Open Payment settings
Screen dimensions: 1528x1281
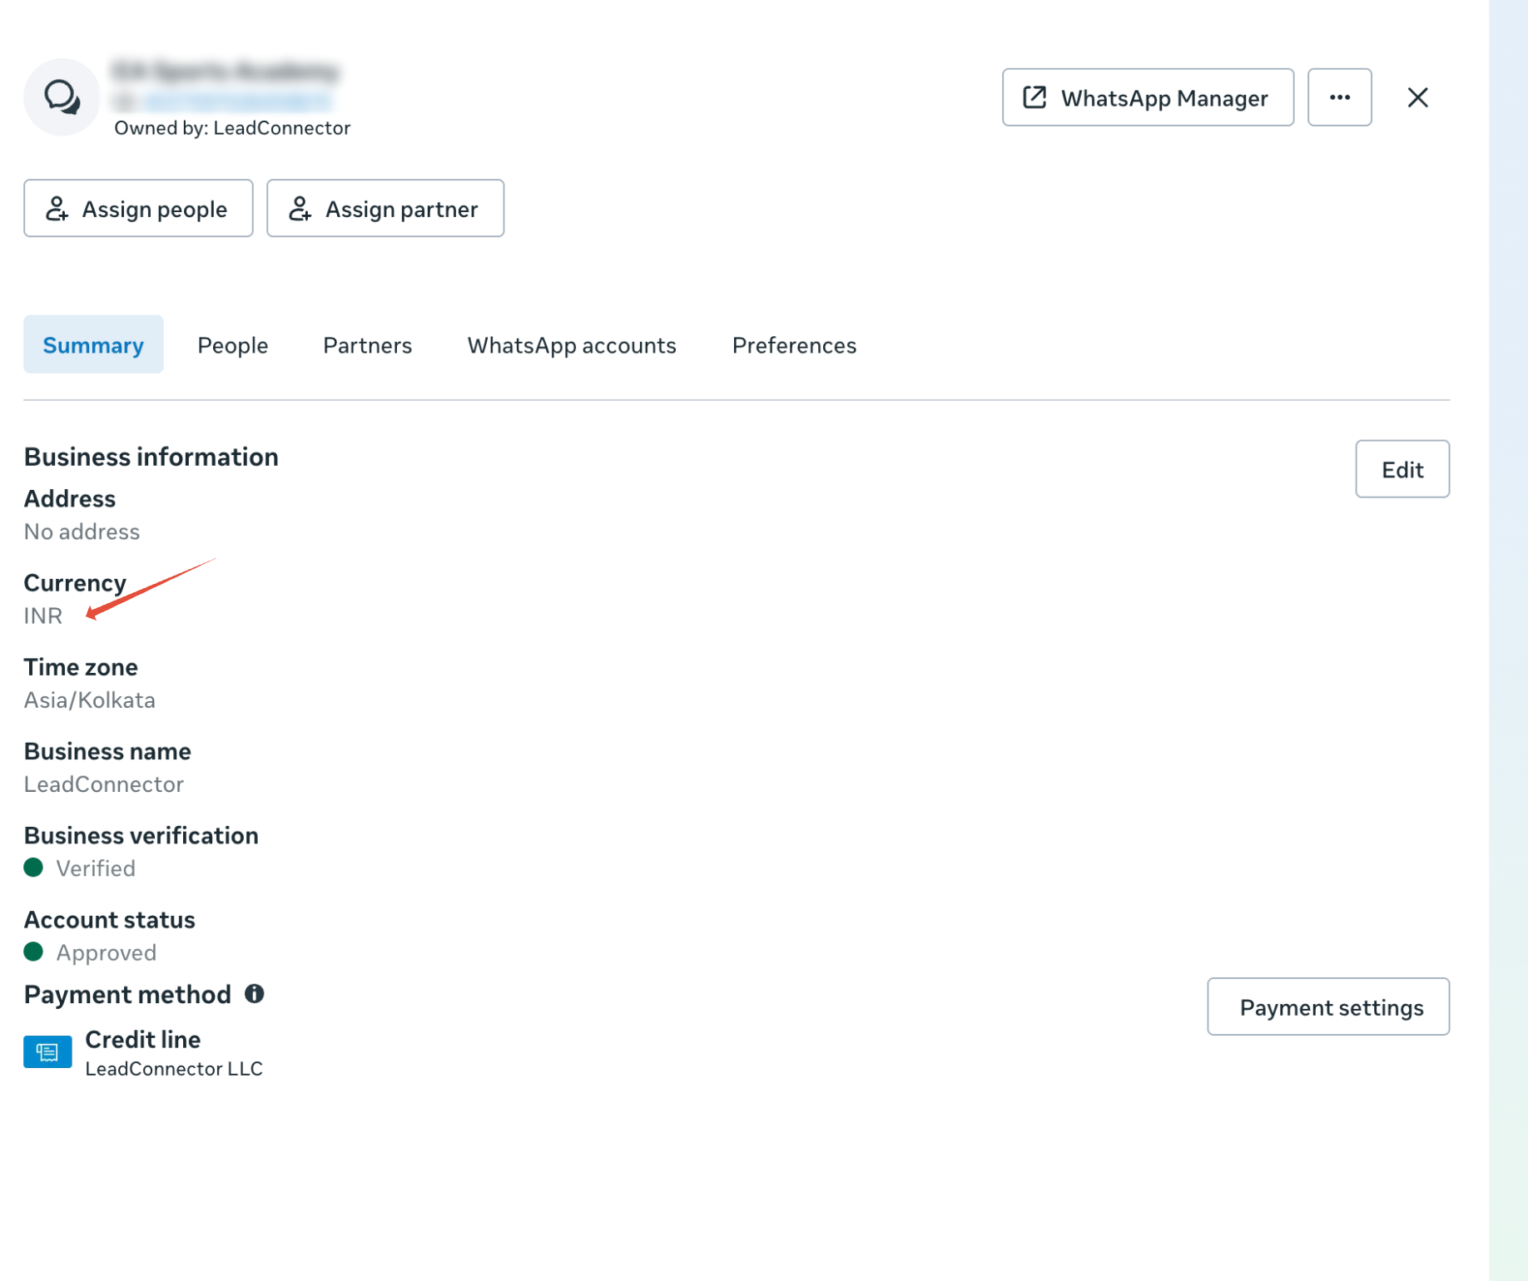(x=1328, y=1006)
